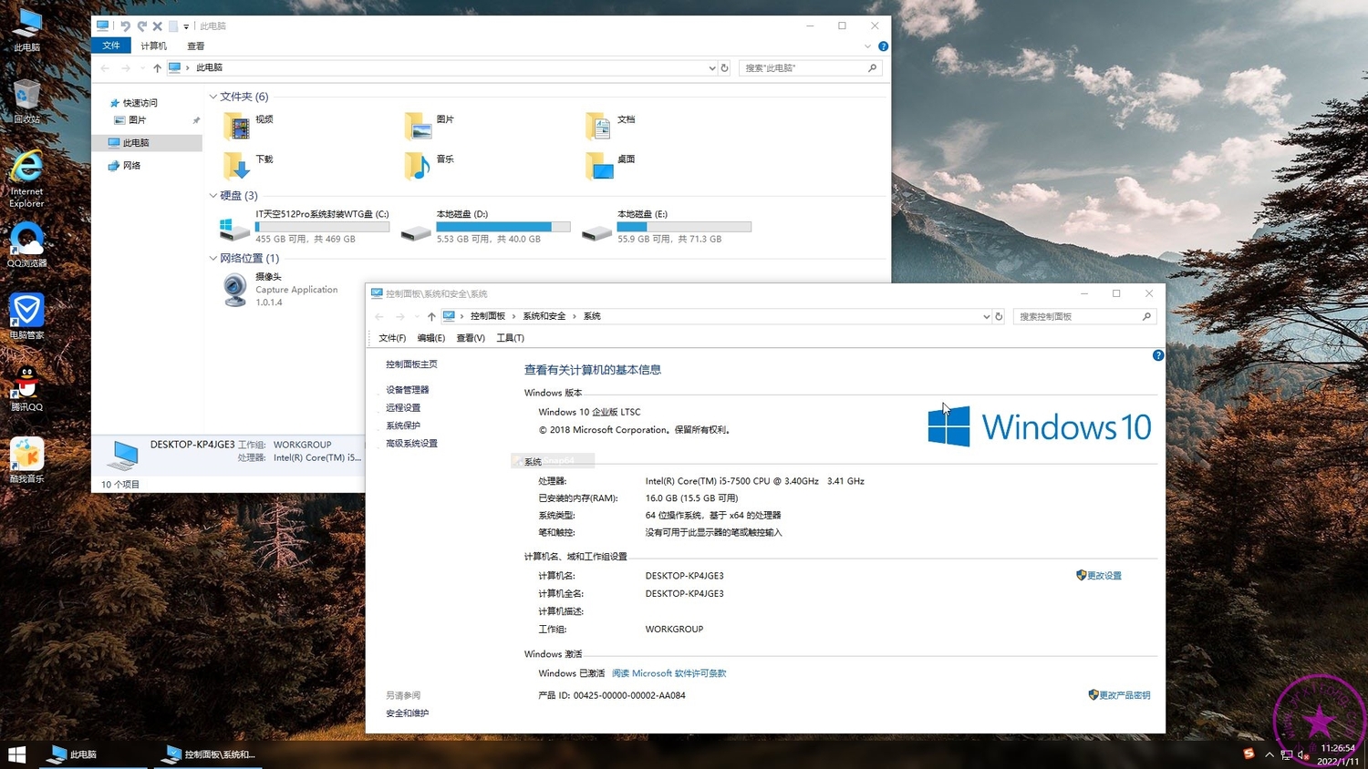Open 编辑(E) menu in Control Panel
Image resolution: width=1368 pixels, height=769 pixels.
[431, 338]
